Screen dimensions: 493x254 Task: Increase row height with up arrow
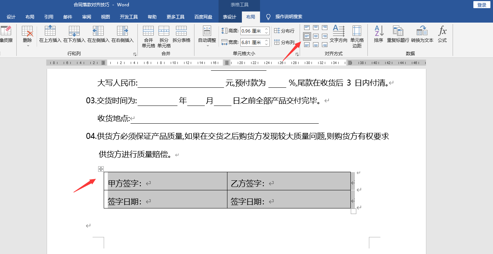(x=266, y=29)
